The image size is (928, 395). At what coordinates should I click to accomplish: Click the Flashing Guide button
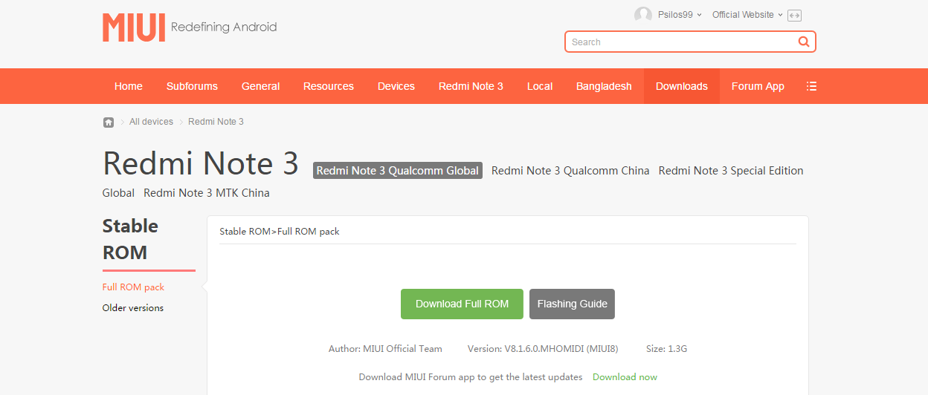point(572,304)
